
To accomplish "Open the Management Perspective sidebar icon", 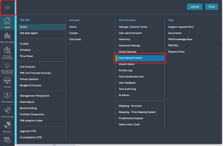I will pos(7,68).
